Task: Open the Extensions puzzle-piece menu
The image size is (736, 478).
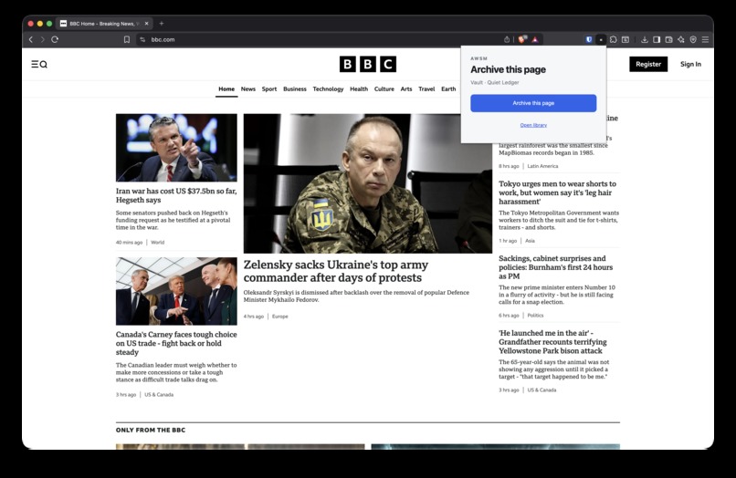Action: [x=613, y=39]
